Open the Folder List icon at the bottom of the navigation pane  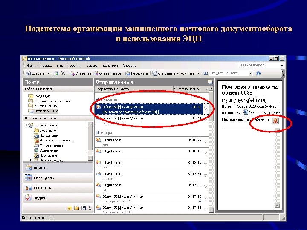point(77,208)
